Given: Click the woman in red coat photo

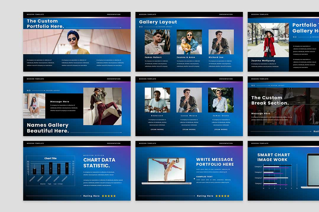Looking at the screenshot, I should [x=268, y=40].
